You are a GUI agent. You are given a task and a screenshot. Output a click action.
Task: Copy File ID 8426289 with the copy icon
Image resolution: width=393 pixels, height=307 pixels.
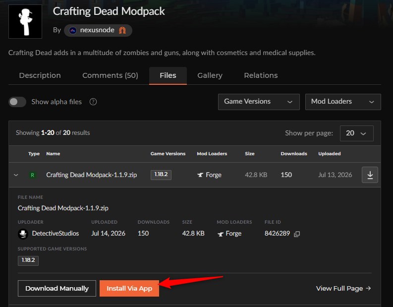297,234
